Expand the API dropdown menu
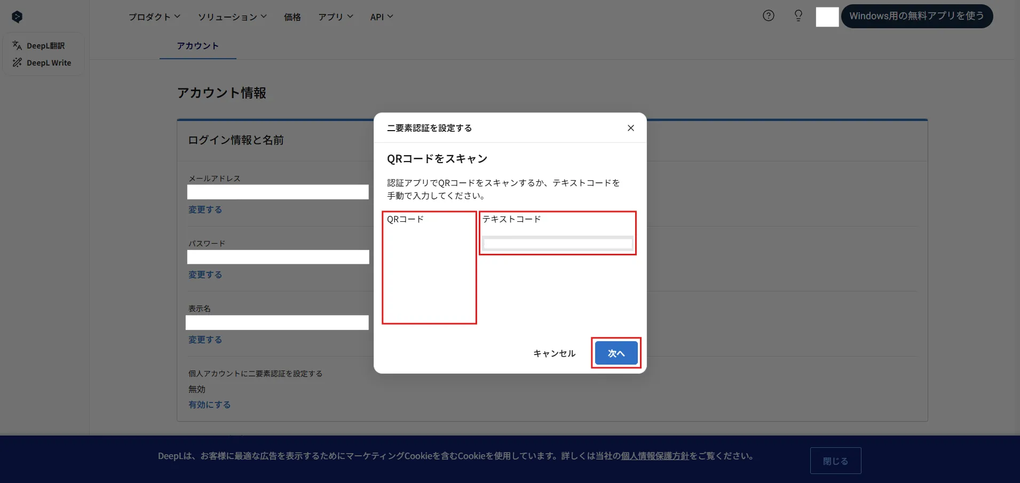This screenshot has width=1020, height=483. coord(382,17)
